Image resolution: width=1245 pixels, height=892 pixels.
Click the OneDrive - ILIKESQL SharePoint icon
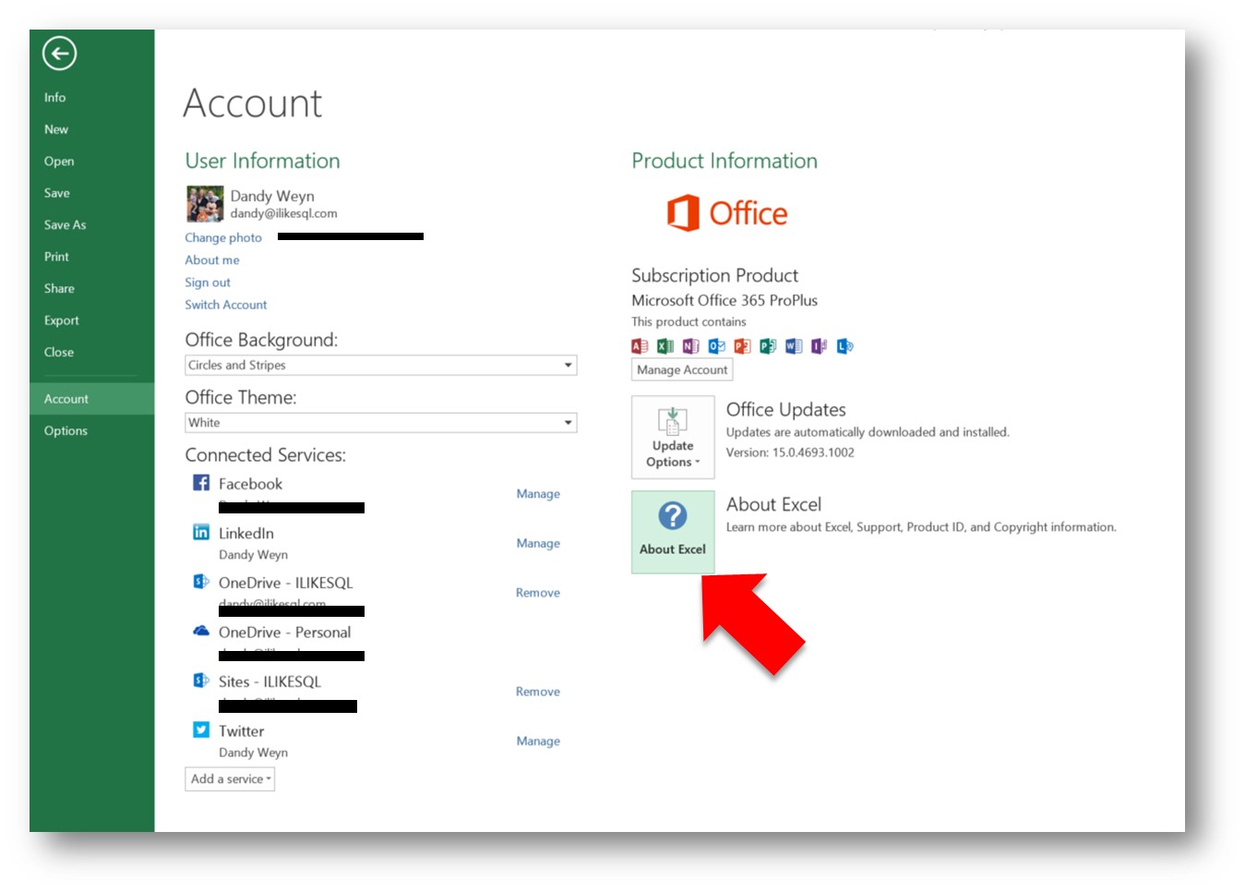click(x=201, y=581)
